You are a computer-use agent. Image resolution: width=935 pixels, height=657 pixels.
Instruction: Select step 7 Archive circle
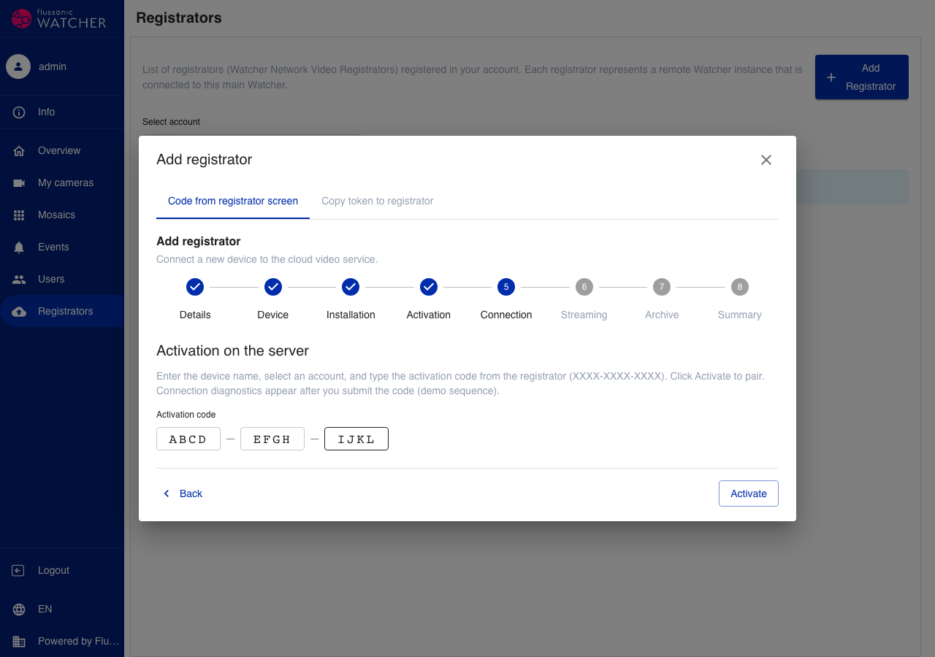[x=662, y=287]
